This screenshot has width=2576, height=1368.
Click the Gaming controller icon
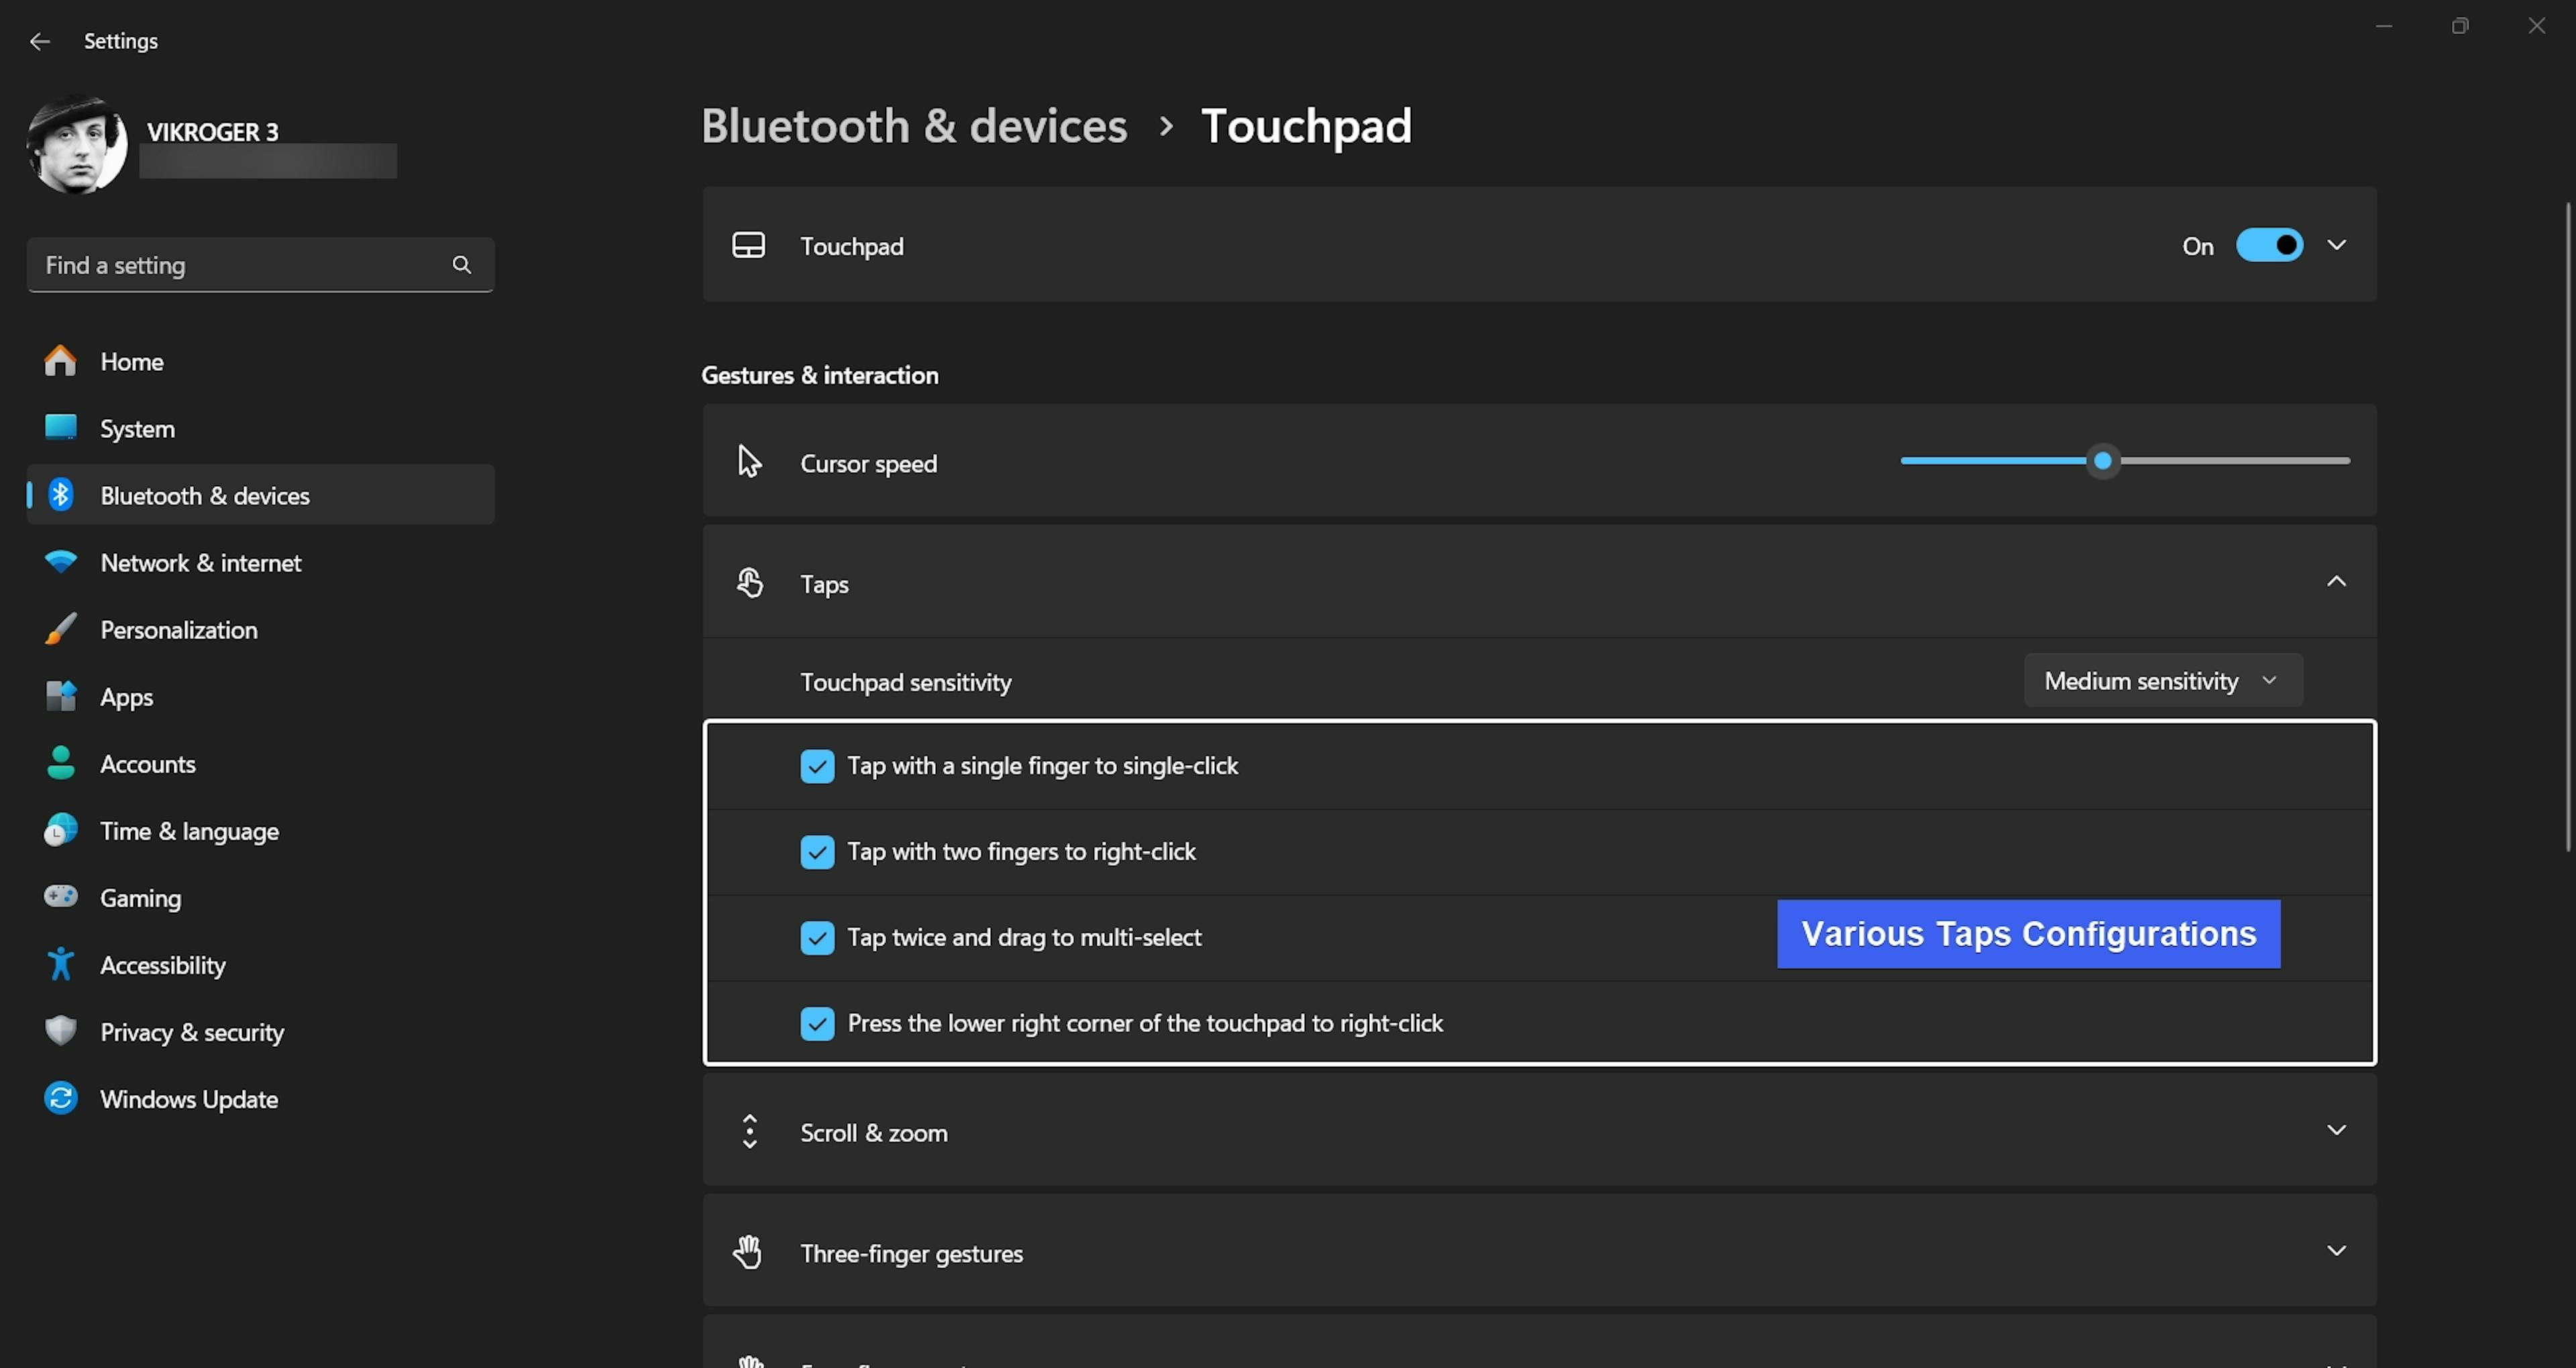[x=60, y=896]
